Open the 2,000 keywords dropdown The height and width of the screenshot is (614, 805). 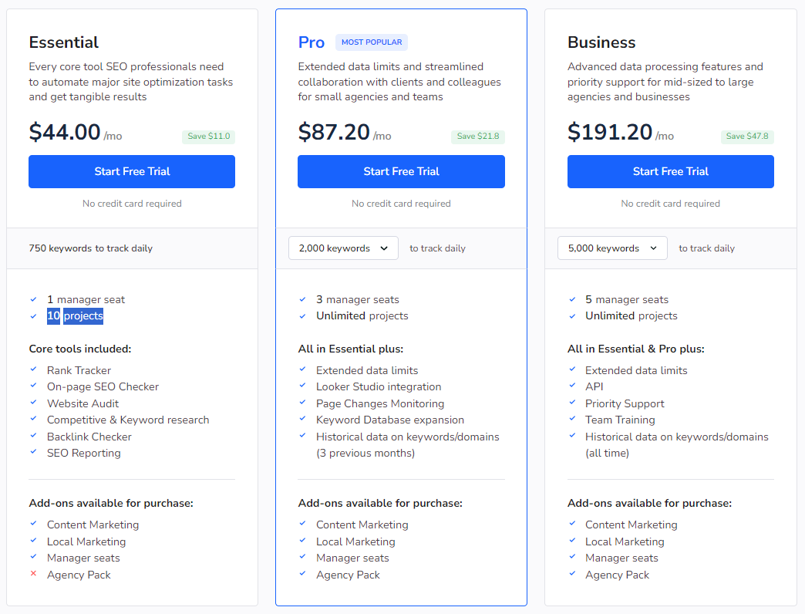[x=343, y=248]
